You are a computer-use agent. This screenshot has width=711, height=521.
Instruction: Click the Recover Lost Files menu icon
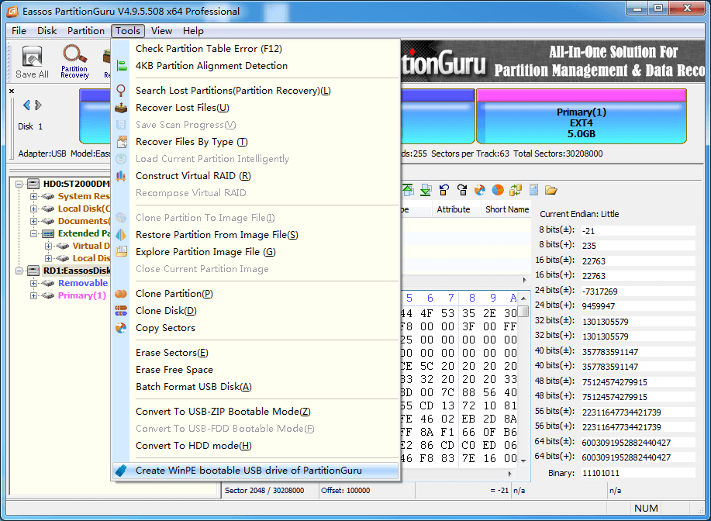coord(121,108)
